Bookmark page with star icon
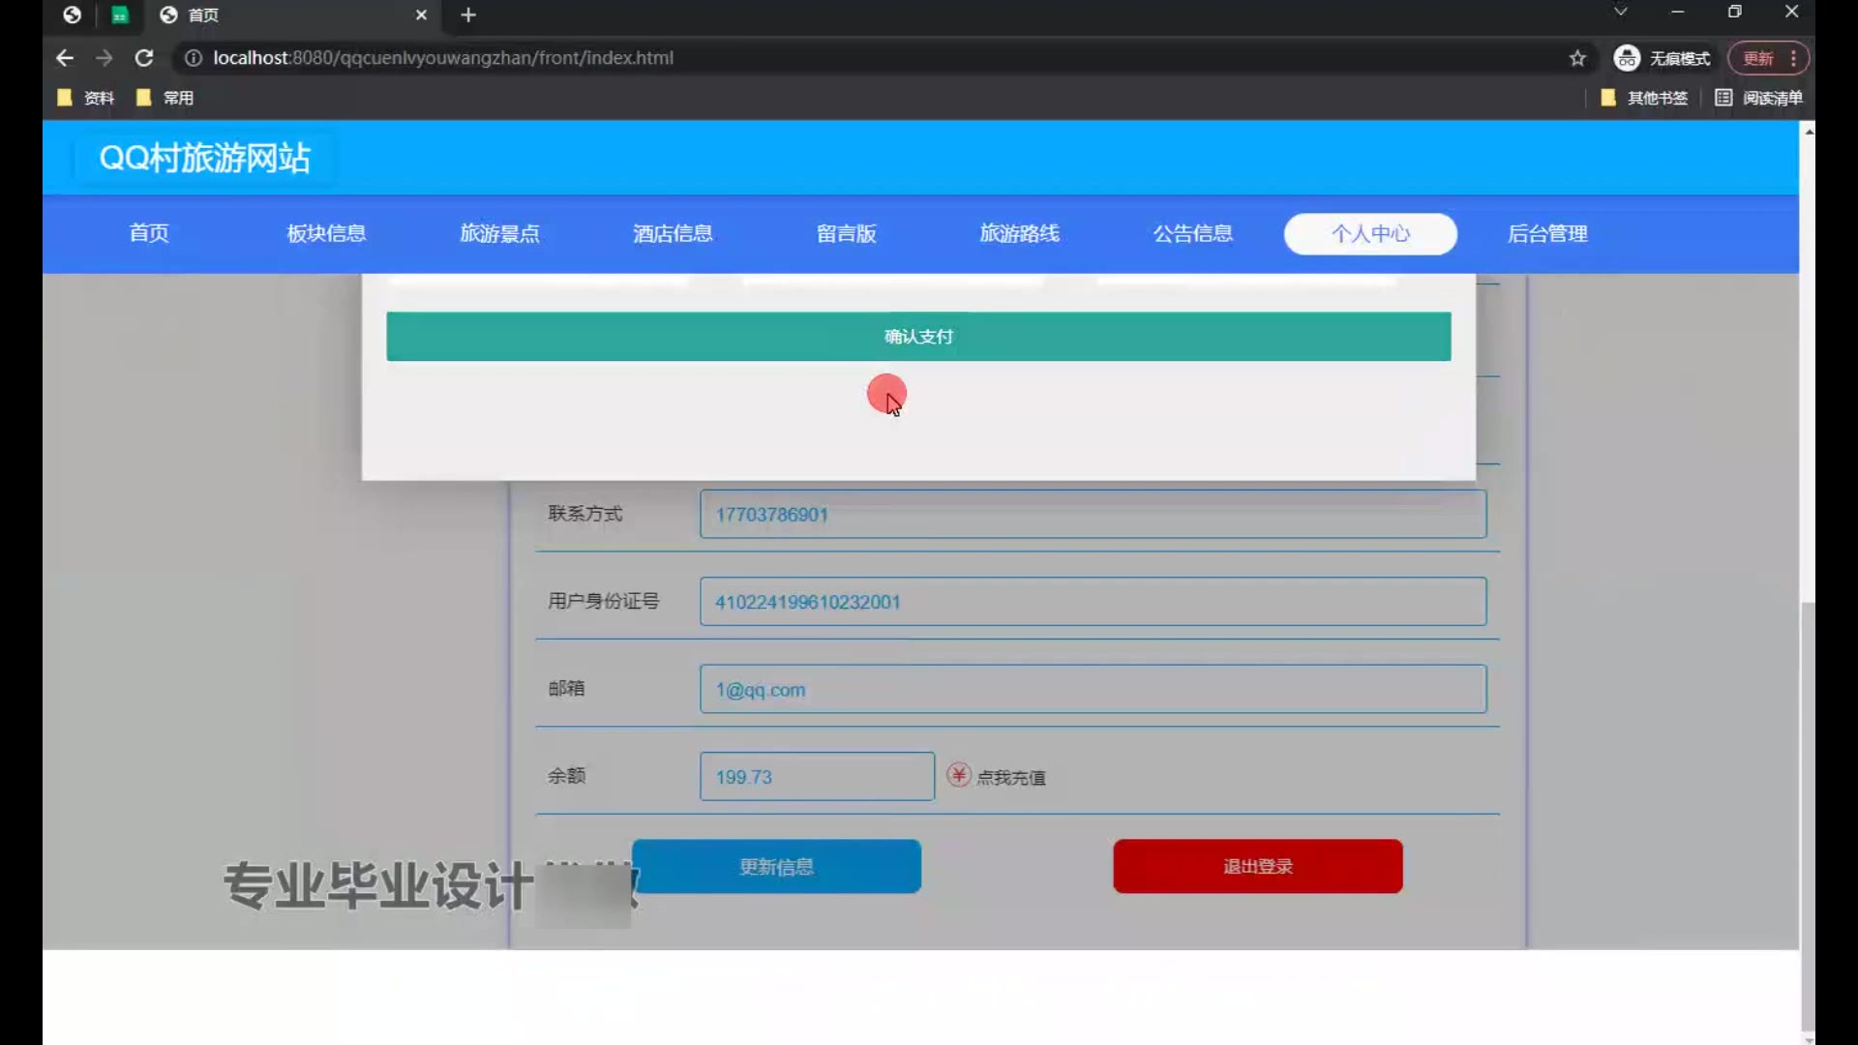Viewport: 1858px width, 1045px height. (1577, 58)
